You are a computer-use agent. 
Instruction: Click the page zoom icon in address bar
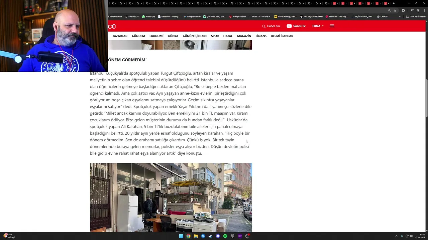[x=389, y=10]
